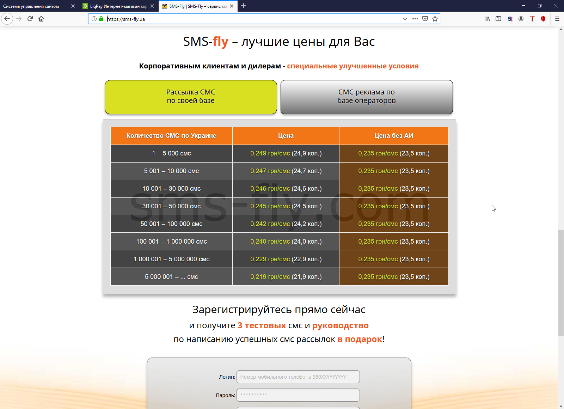564x409 pixels.
Task: Click the Логин phone number field
Action: point(298,377)
